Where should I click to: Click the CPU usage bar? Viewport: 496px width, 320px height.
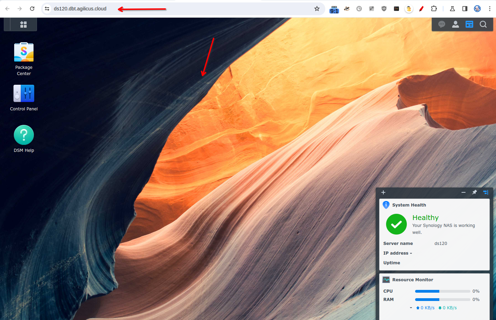(442, 291)
